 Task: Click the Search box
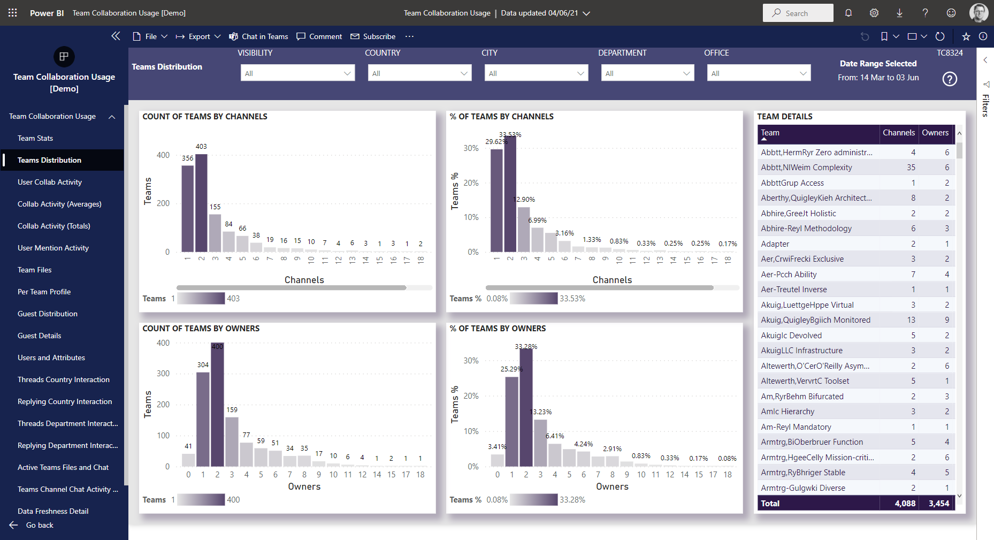798,13
